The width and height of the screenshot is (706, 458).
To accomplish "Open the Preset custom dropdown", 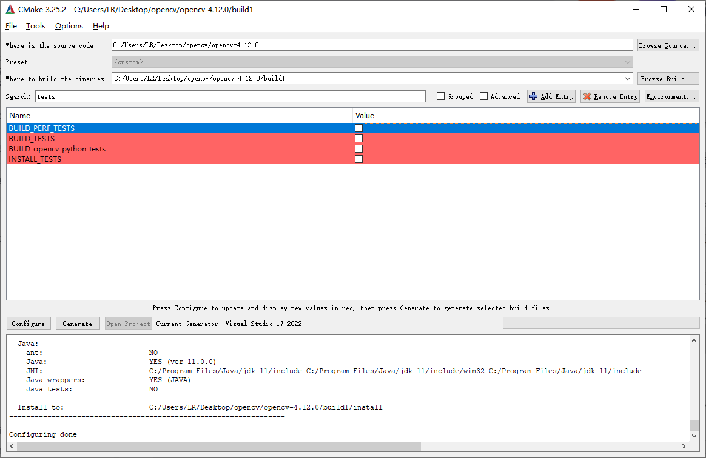I will (x=372, y=62).
